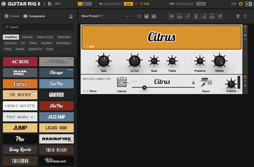Open the tuner tool icon

(x=188, y=16)
